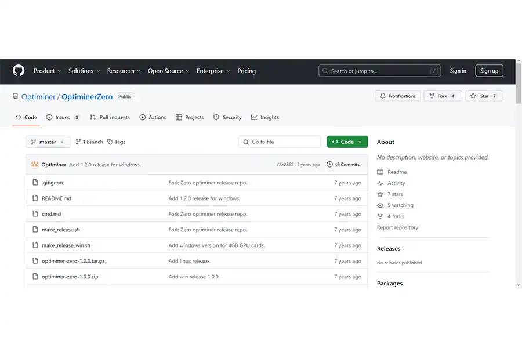Click the page vertical scrollbar thumb
Image resolution: width=522 pixels, height=348 pixels.
[519, 84]
